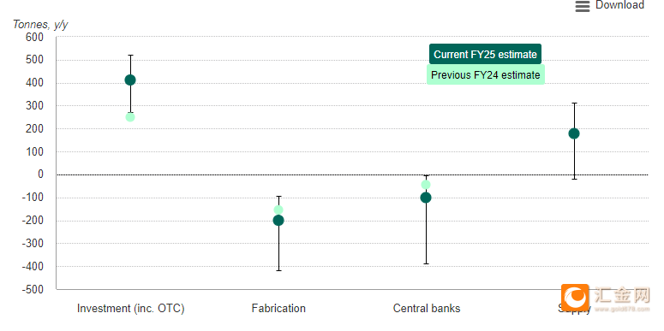Click the Supply current estimate data point
The width and height of the screenshot is (664, 331).
574,133
